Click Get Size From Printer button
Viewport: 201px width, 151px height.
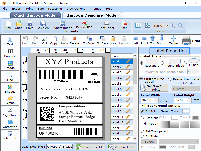coord(154,88)
